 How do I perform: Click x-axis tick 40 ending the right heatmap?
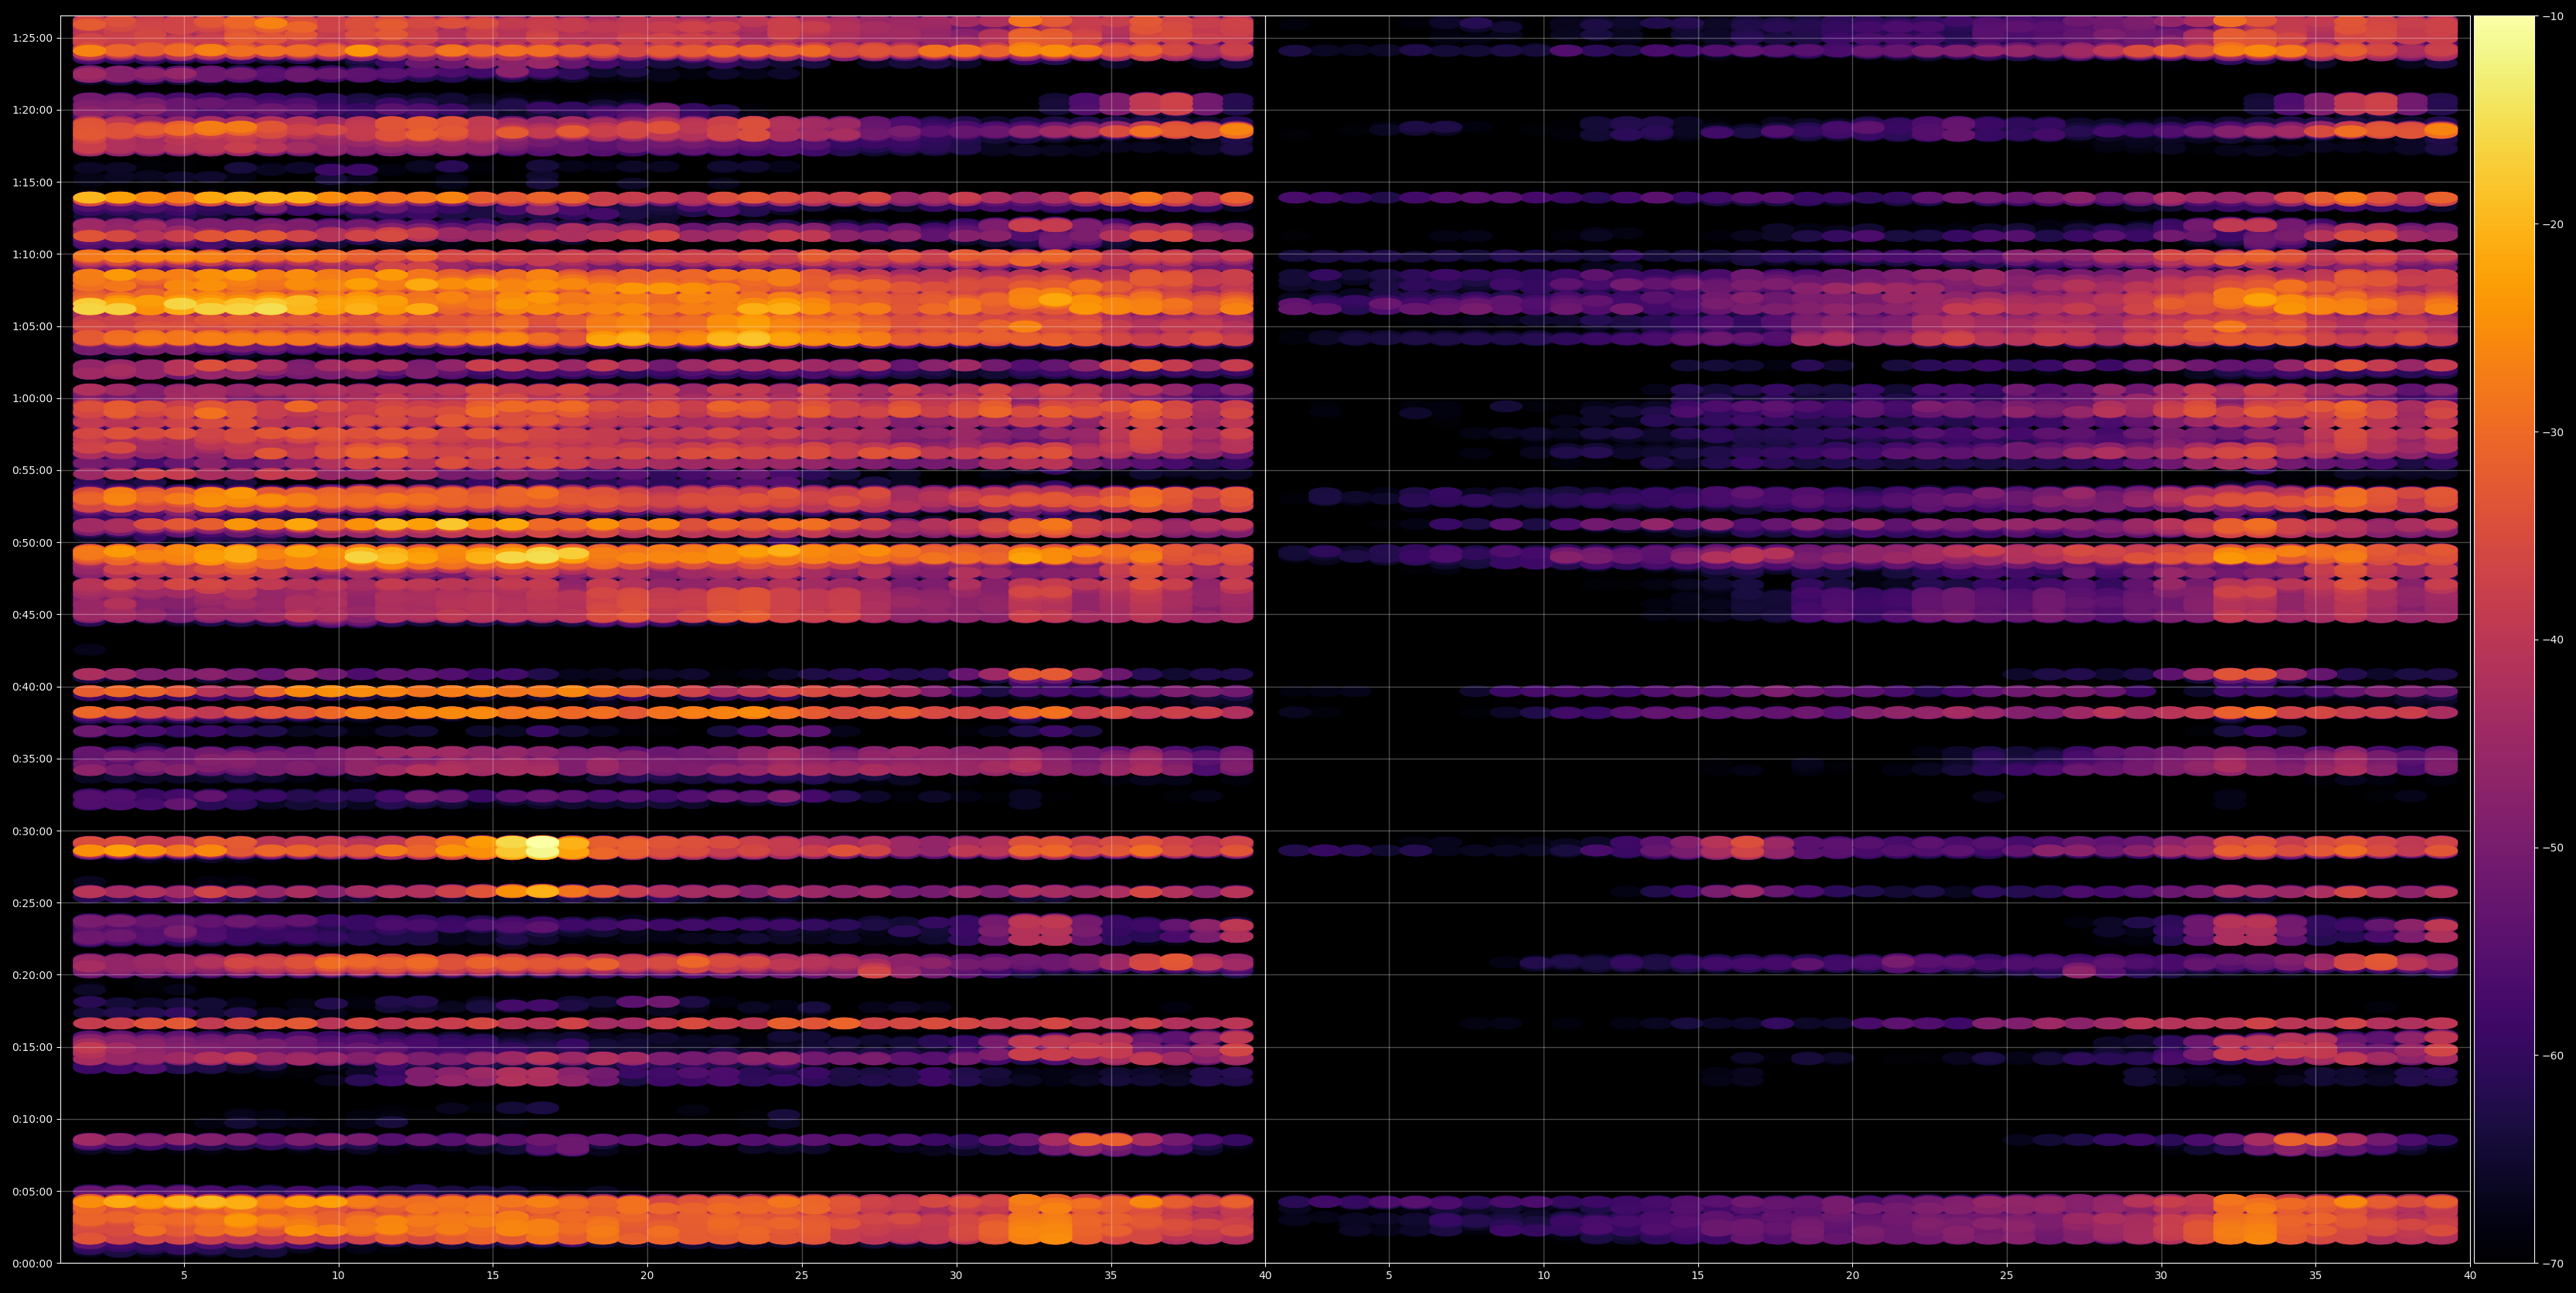2470,1276
